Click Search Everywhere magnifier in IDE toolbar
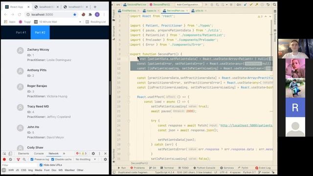 [274, 4]
